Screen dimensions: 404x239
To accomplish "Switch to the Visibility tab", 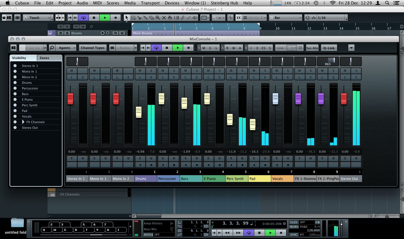I will click(23, 58).
